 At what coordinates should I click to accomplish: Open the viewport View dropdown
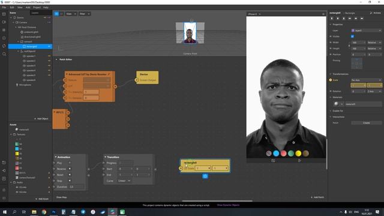tap(71, 14)
